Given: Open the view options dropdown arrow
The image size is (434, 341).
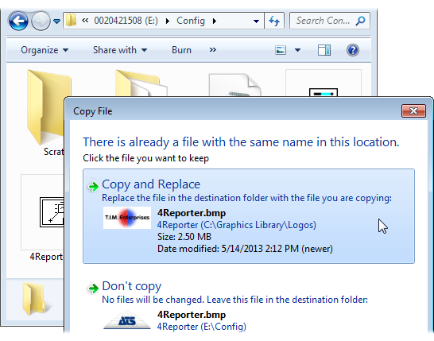Looking at the screenshot, I should point(297,50).
